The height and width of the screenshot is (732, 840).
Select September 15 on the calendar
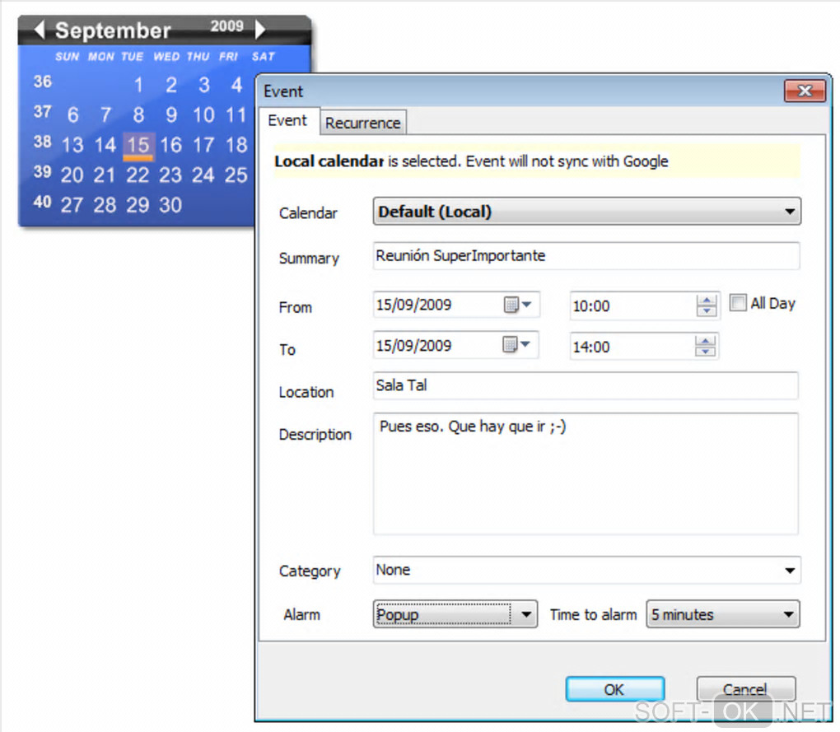[138, 146]
